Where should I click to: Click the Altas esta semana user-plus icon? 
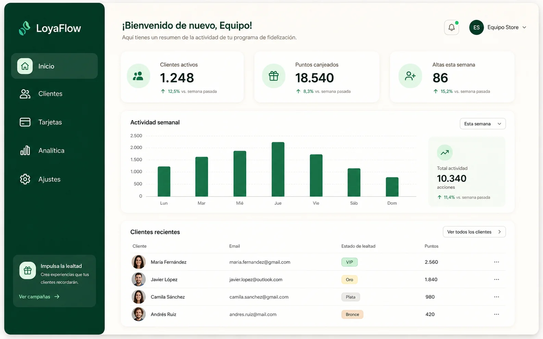410,76
